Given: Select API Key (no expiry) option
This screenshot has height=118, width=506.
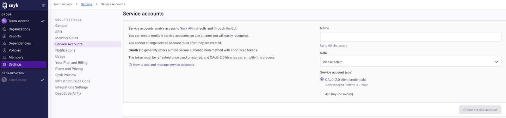Looking at the screenshot, I should click(322, 94).
